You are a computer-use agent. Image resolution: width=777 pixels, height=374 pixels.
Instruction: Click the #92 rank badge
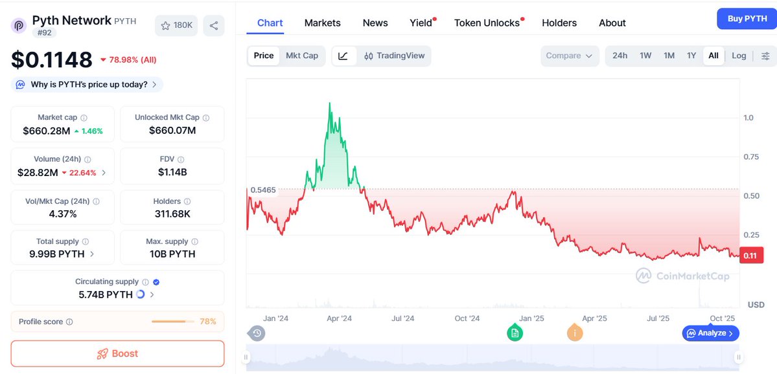[45, 32]
